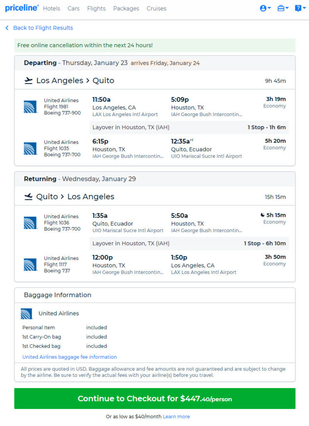Open United Airlines baggage fee information link
The image size is (309, 426).
coord(70,357)
